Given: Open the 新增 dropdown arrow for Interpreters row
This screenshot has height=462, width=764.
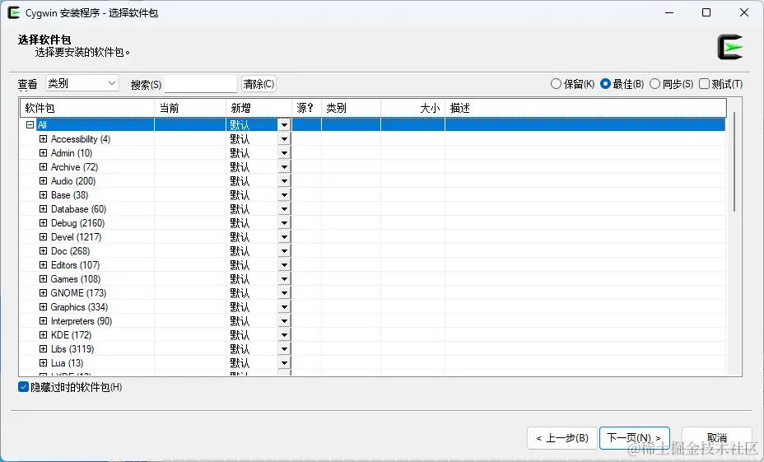Looking at the screenshot, I should (285, 320).
